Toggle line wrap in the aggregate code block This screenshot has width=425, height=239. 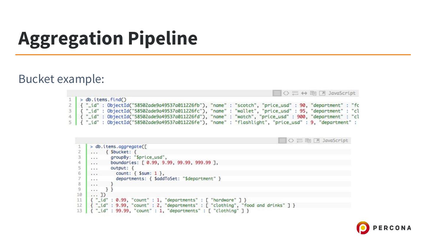click(300, 141)
